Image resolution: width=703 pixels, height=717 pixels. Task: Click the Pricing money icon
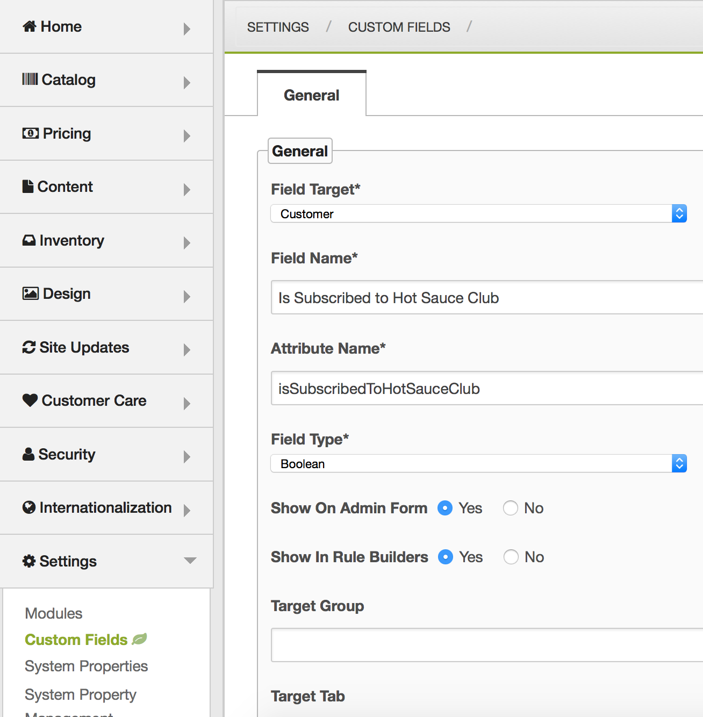tap(31, 133)
